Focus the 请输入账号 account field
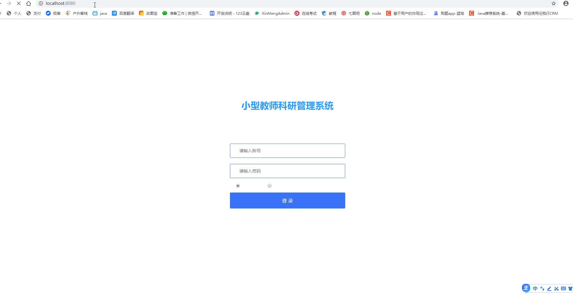This screenshot has width=573, height=294. click(x=287, y=151)
